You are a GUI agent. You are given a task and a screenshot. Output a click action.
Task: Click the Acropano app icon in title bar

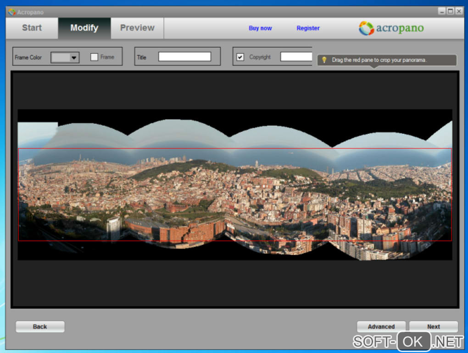click(x=11, y=12)
